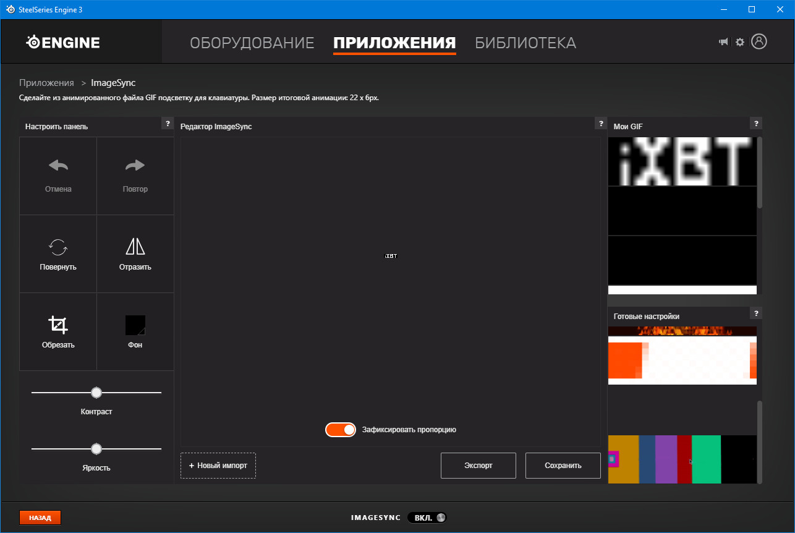This screenshot has height=533, width=795.
Task: Open settings via the gear icon
Action: tap(740, 42)
